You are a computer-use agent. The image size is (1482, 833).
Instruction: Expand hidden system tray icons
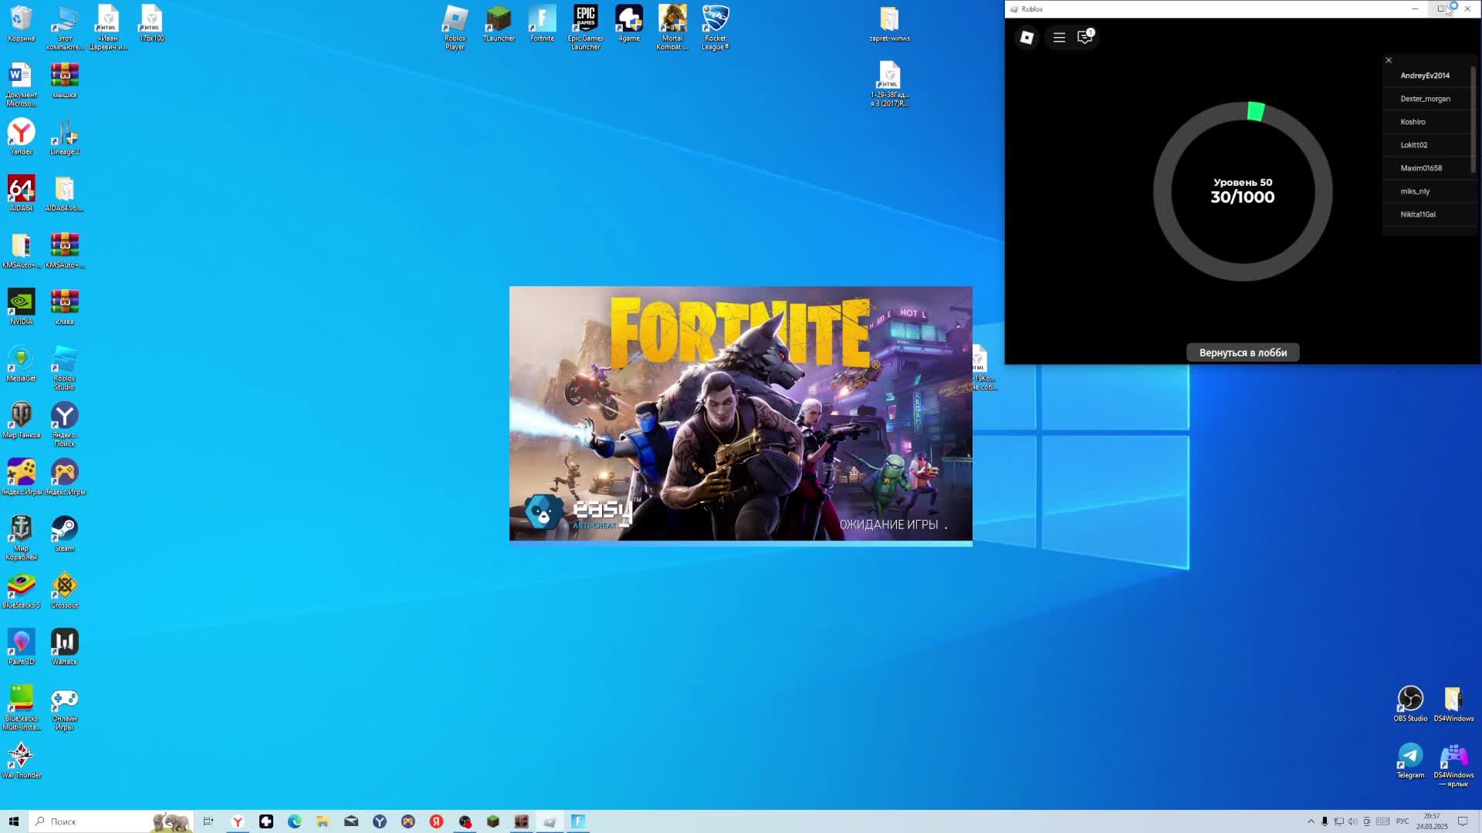coord(1311,821)
